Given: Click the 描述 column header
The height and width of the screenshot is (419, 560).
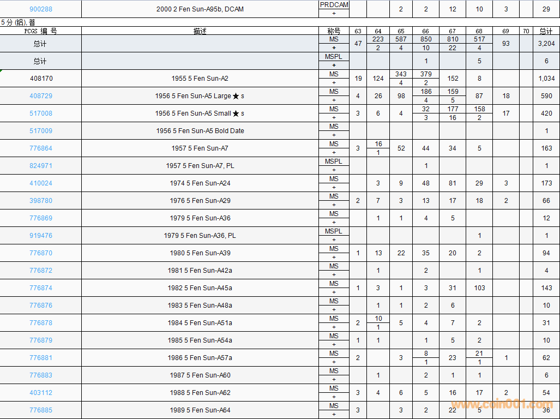Looking at the screenshot, I should [x=200, y=31].
